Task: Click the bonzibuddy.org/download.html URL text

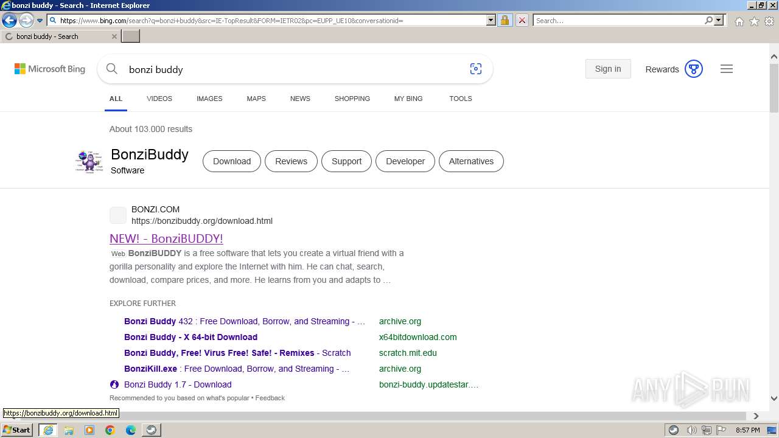Action: pyautogui.click(x=202, y=221)
